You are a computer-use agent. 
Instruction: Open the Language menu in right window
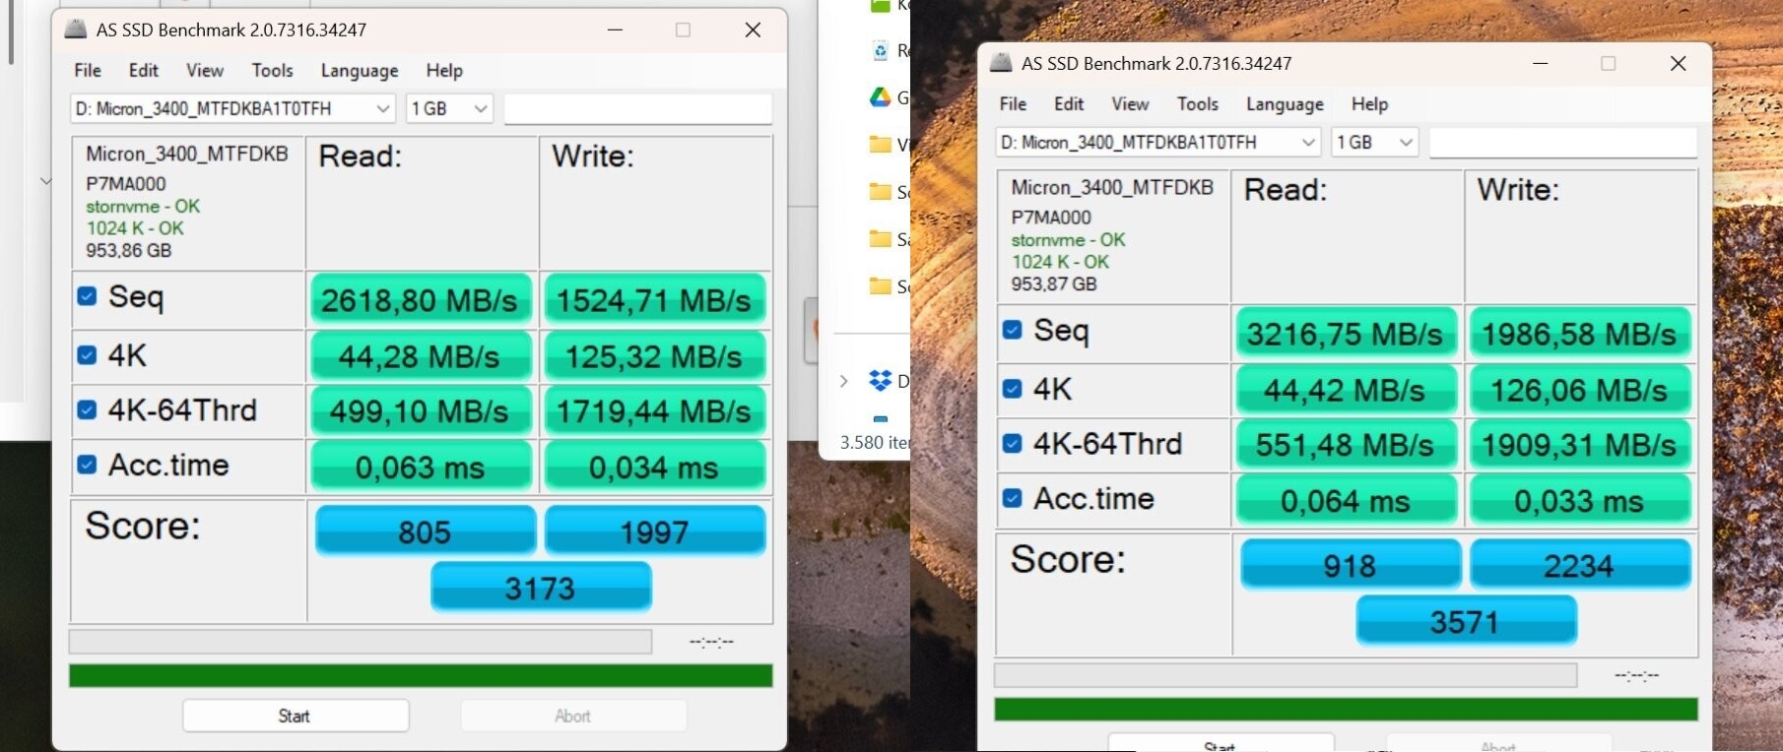(1284, 103)
